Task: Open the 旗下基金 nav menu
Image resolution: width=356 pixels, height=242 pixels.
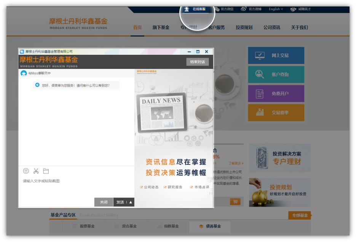Action: point(161,27)
